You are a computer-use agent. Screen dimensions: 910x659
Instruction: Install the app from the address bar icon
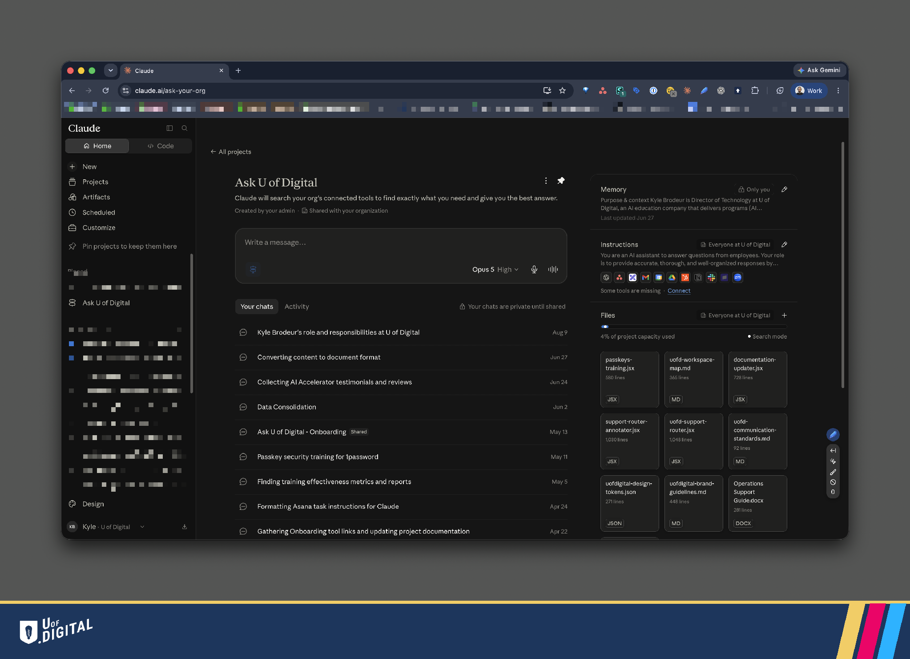[547, 90]
